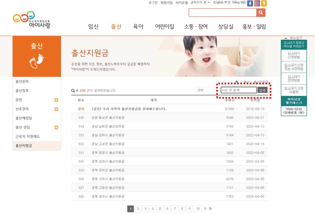
Task: Open the Facebook icon in the header
Action: [250, 3]
